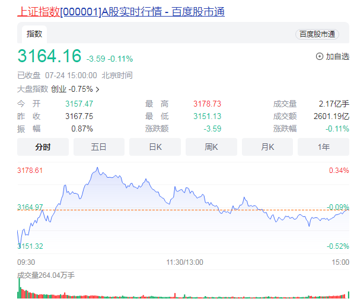
Task: Expand 大盘指数 using the chevron arrow
Action: click(x=97, y=89)
